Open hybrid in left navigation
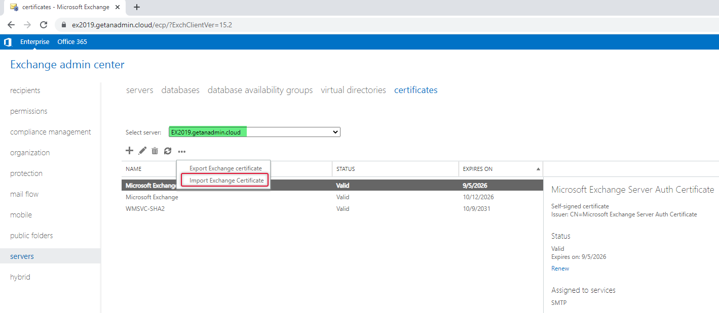The height and width of the screenshot is (313, 719). 20,277
